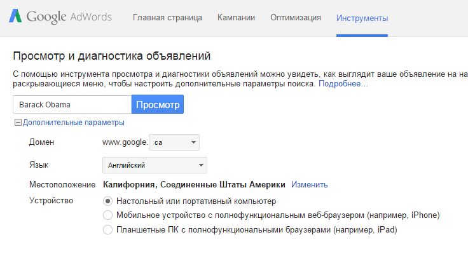Click the Просмотр и диагностика объявлений heading
The width and height of the screenshot is (468, 270).
pyautogui.click(x=112, y=56)
